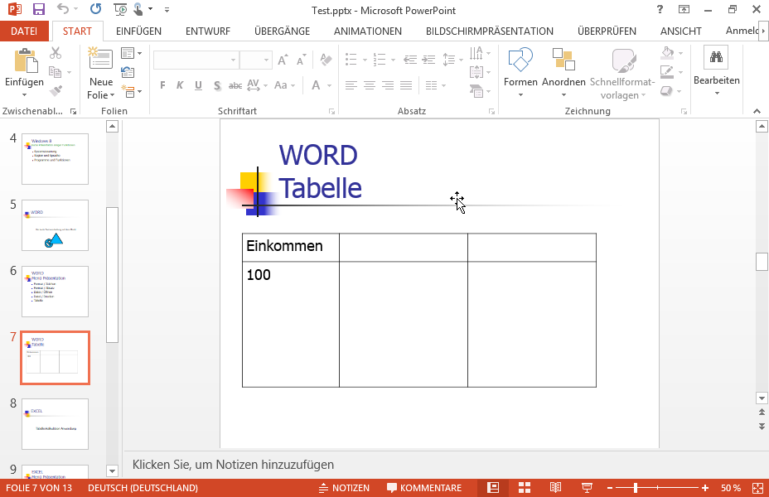Zoom in with the plus button
This screenshot has width=769, height=497.
click(x=705, y=488)
